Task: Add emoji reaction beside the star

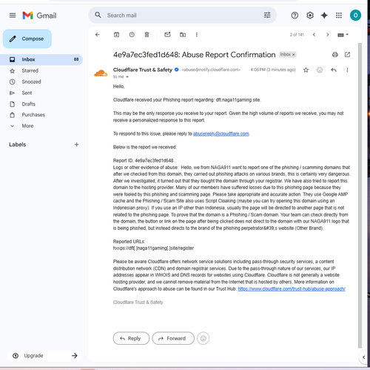Action: pyautogui.click(x=320, y=70)
